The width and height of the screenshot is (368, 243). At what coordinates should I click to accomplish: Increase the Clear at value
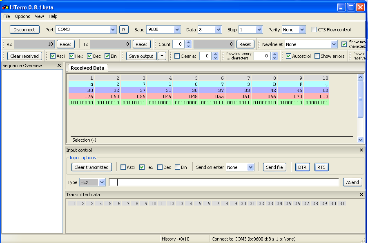coord(215,54)
